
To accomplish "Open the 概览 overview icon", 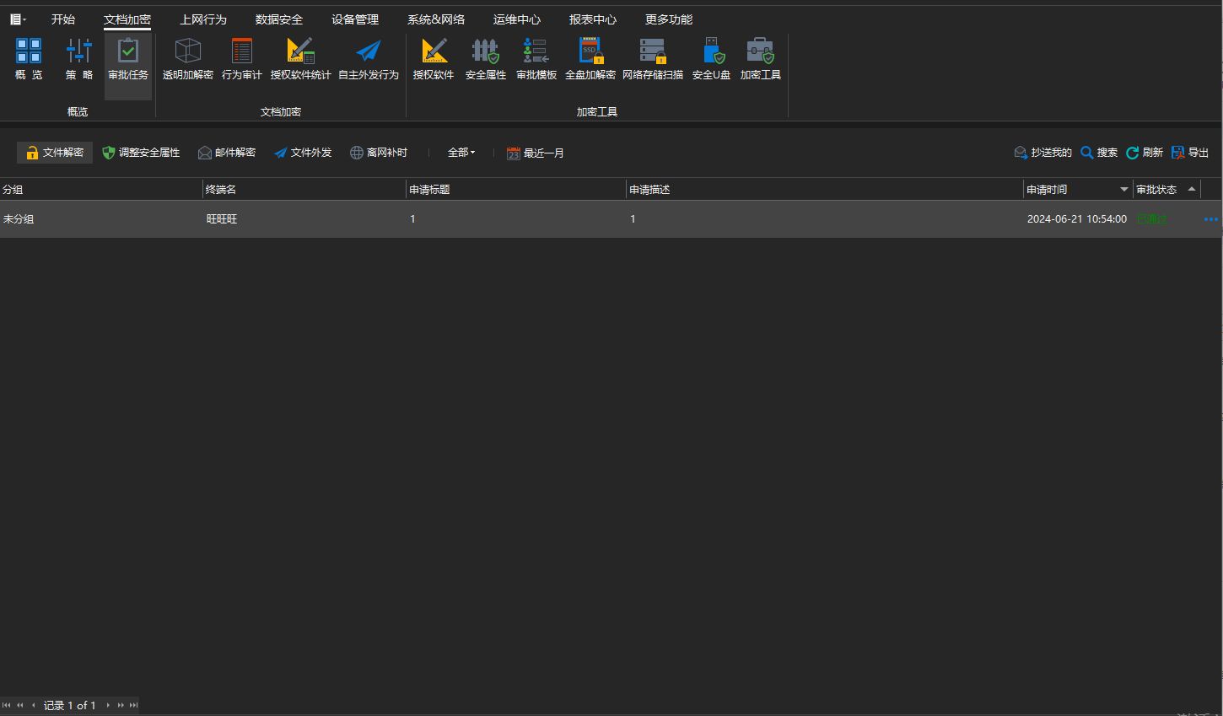I will tap(29, 58).
